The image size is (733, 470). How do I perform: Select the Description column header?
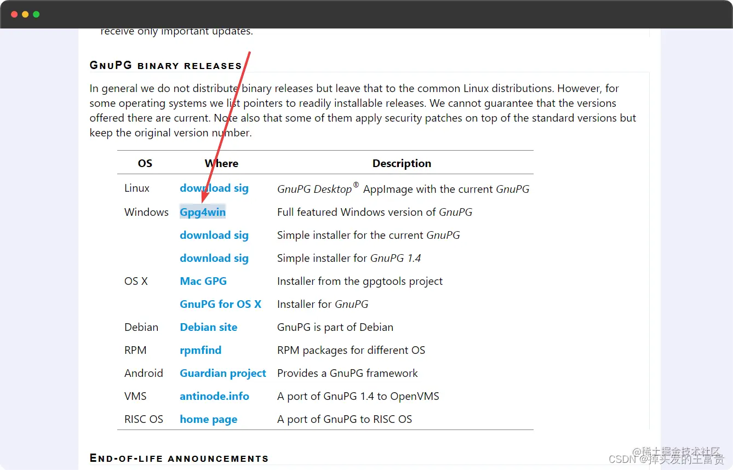tap(402, 163)
